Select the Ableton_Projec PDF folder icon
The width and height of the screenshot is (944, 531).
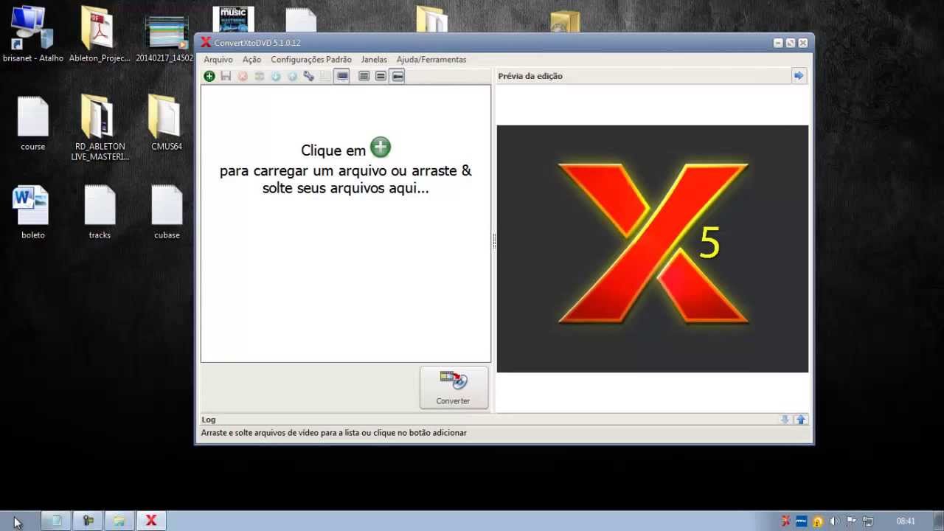pos(99,34)
